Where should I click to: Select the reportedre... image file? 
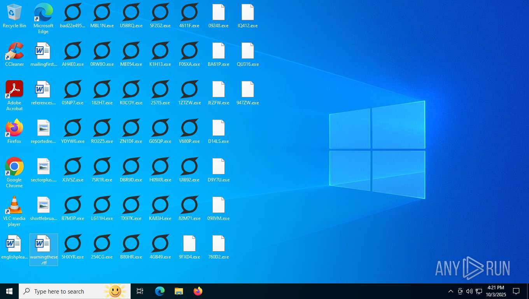[44, 132]
